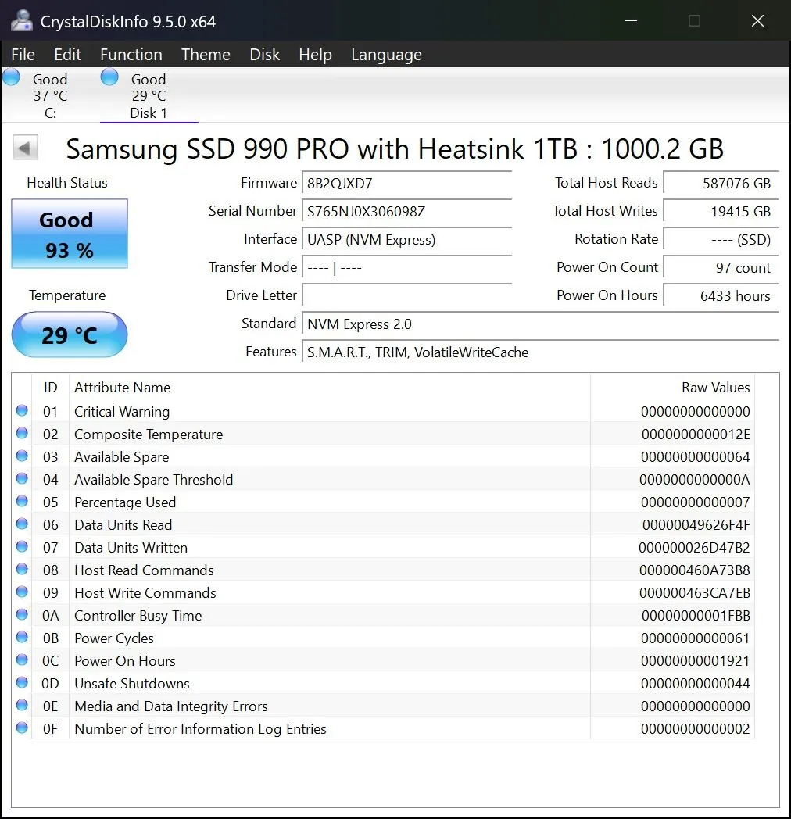Click raw value 0000000000012E

[x=696, y=435]
